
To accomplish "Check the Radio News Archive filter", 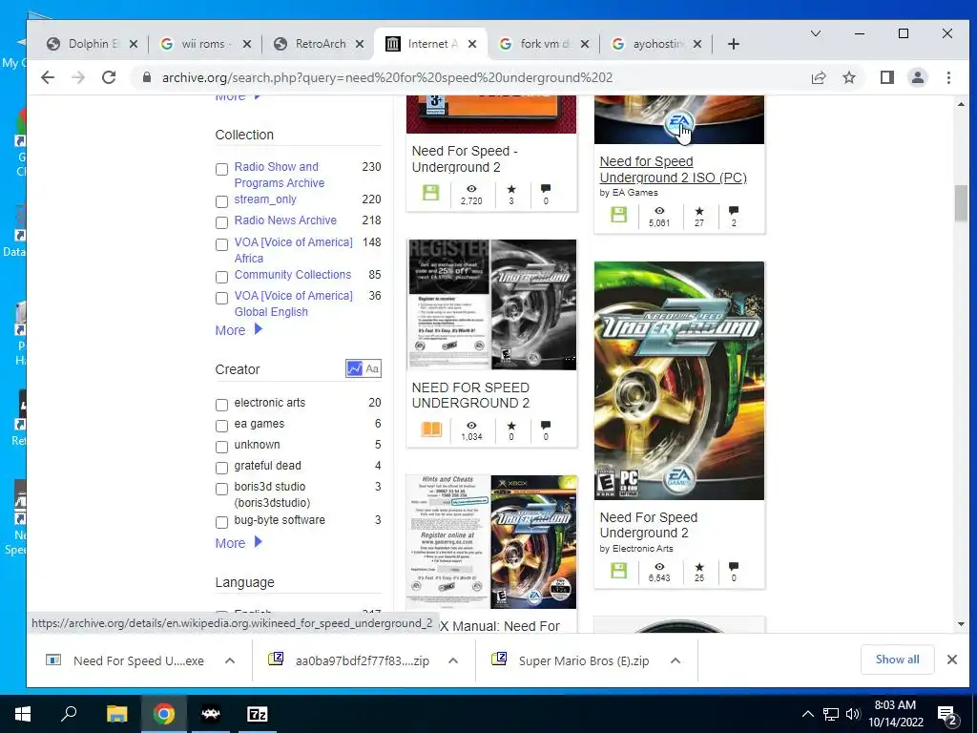I will 221,222.
